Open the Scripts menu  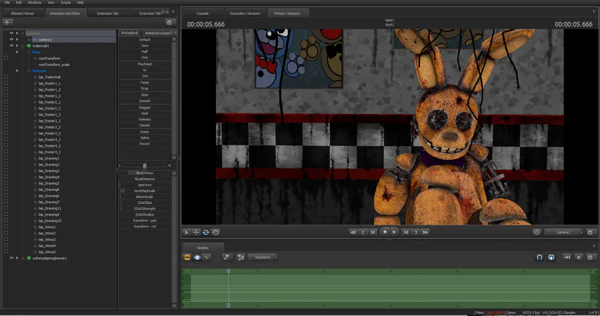tap(65, 2)
